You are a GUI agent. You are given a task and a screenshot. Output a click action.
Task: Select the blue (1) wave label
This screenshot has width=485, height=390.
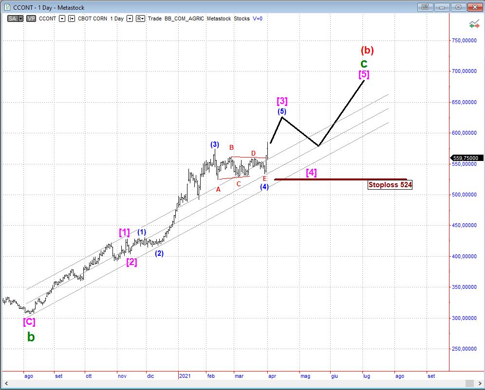pos(142,232)
